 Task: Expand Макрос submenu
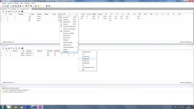69,49
